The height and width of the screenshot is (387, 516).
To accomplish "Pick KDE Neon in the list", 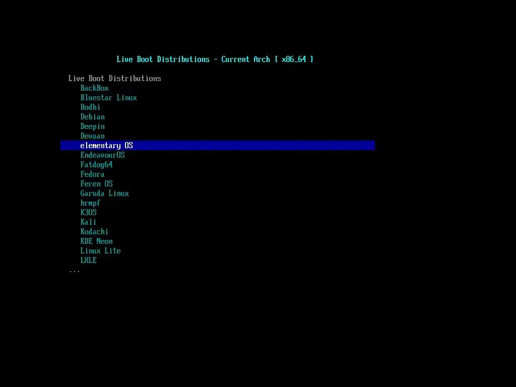I will pos(96,241).
